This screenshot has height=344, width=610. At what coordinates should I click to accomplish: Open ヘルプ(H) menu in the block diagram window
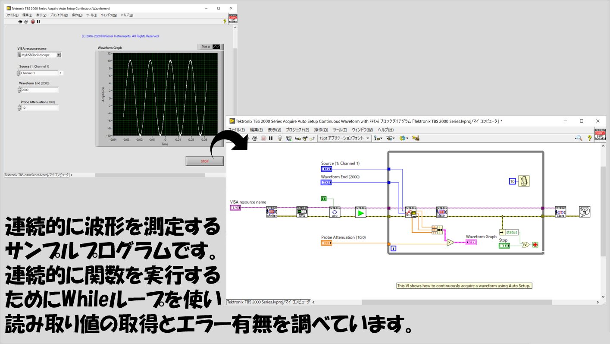[x=385, y=129]
